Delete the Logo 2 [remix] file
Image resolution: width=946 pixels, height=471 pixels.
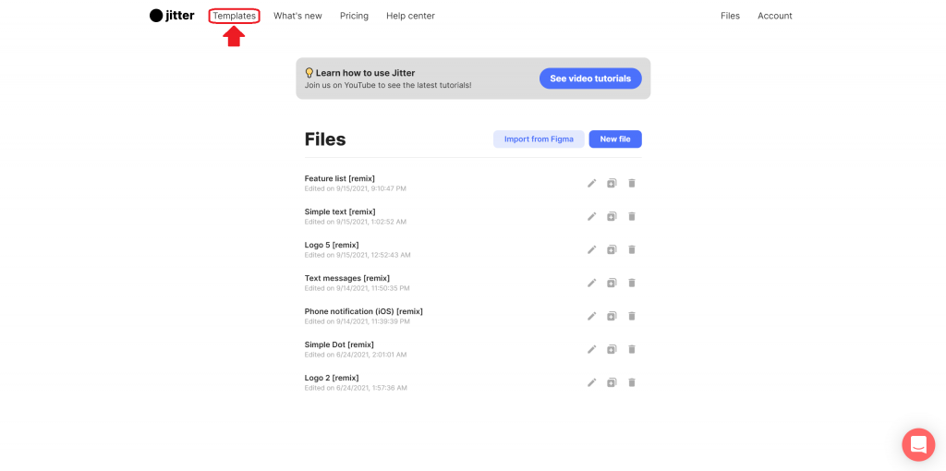(x=632, y=381)
